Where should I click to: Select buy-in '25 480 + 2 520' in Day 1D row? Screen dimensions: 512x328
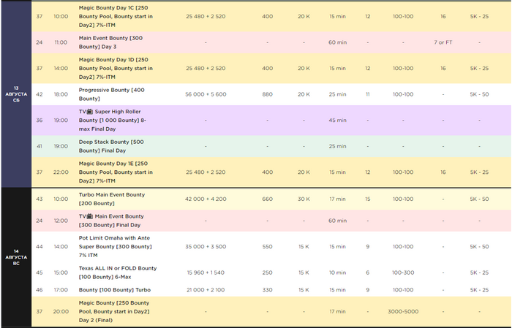click(206, 69)
